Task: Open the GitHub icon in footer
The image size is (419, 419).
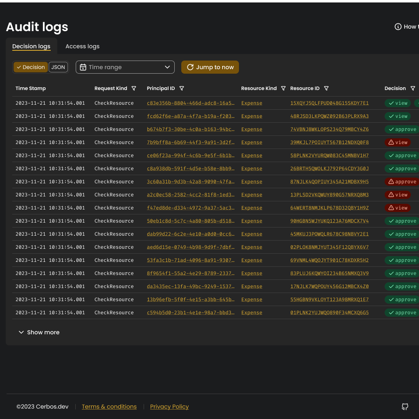Action: coord(405,407)
